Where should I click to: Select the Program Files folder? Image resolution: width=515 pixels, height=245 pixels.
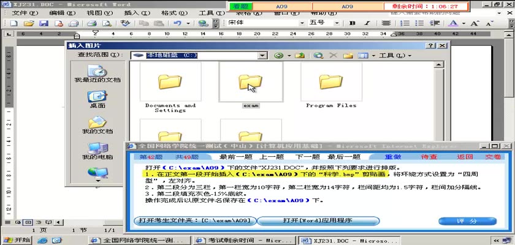(331, 82)
